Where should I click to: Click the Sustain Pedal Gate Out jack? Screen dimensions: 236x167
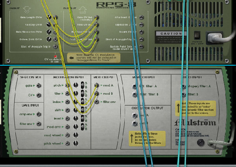(x=141, y=47)
